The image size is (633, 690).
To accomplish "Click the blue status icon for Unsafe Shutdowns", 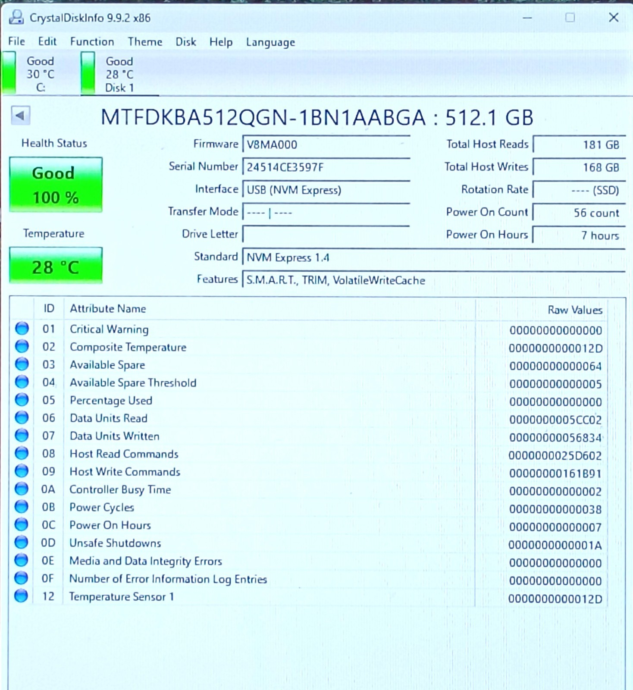I will (x=21, y=543).
